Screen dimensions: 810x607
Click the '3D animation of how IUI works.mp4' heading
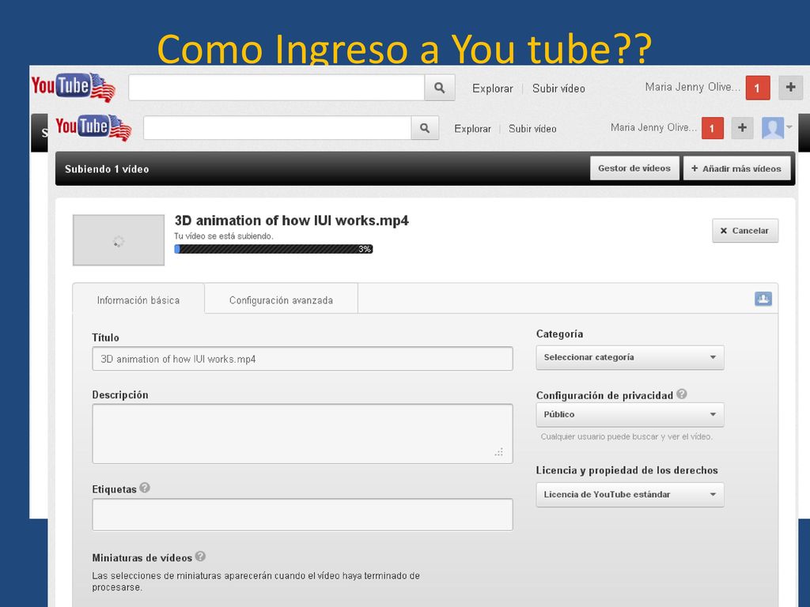(292, 221)
